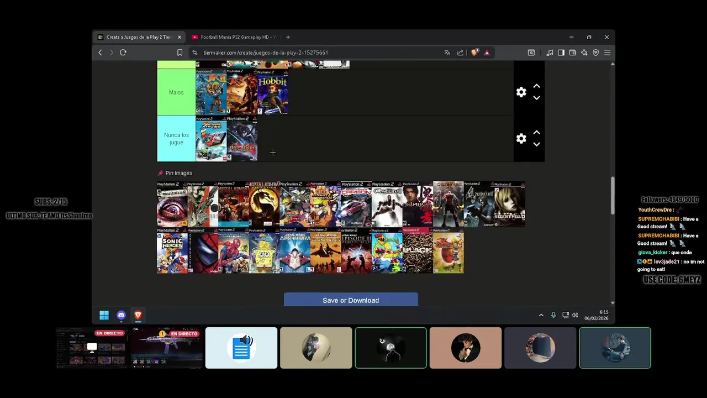Open the Brave Wallet icon
707x398 pixels.
pos(572,53)
